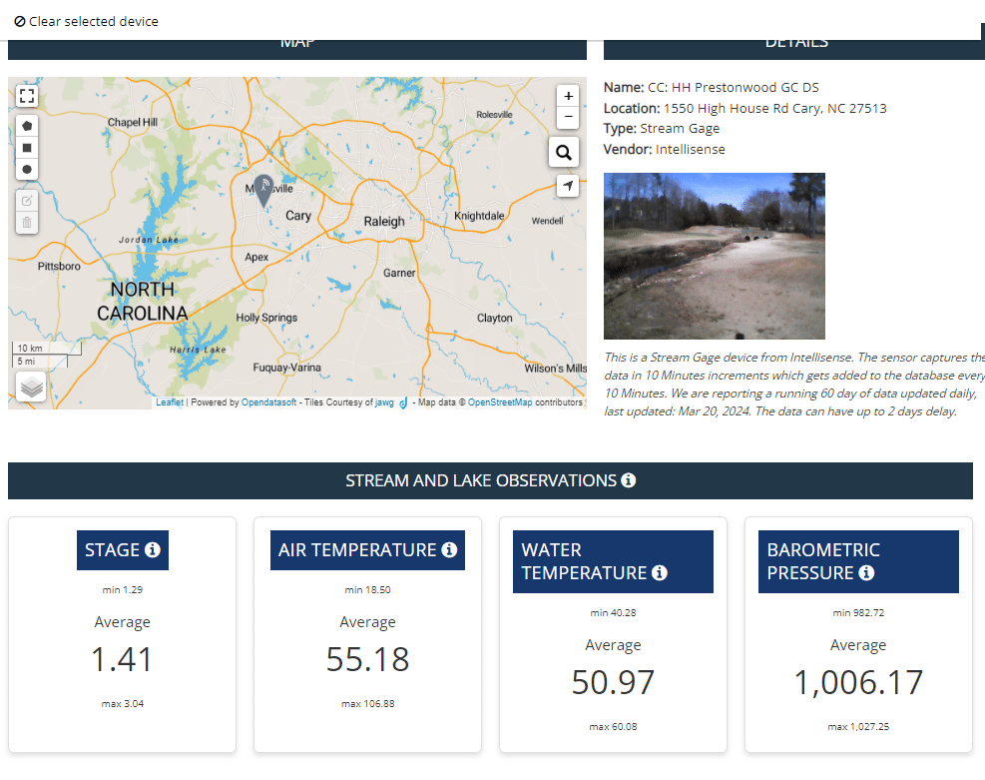Select the circle draw tool
The image size is (985, 780).
tap(27, 170)
